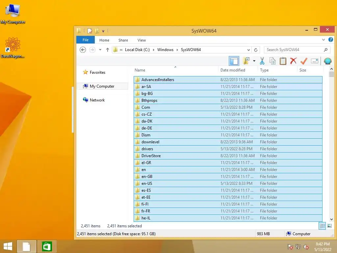Expand the hidden path chevrons in address bar
Viewport: 337px width, 253px height.
121,50
